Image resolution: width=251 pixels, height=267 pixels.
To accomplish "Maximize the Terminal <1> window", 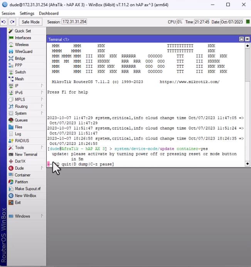I will (x=241, y=39).
